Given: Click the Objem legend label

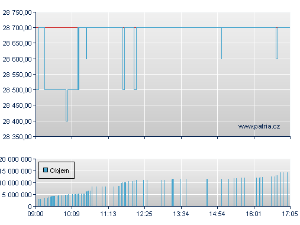Looking at the screenshot, I should [x=59, y=171].
